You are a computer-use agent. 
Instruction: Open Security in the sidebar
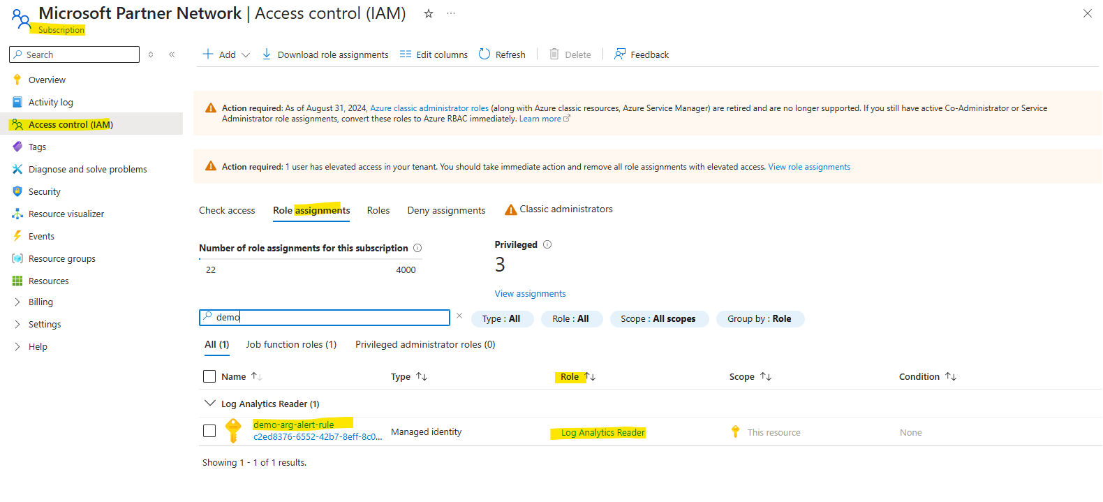coord(44,191)
